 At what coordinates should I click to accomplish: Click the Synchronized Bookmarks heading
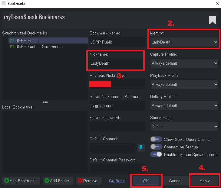[x=25, y=33]
